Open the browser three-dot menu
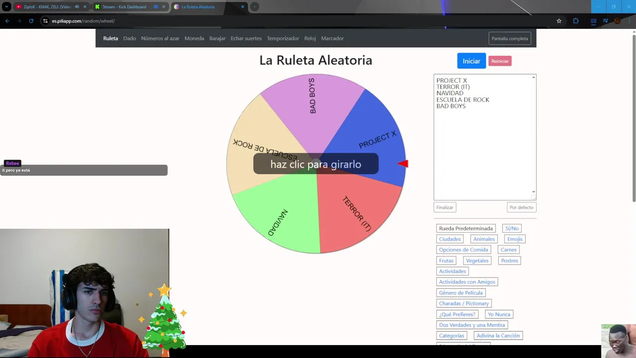 (x=628, y=21)
